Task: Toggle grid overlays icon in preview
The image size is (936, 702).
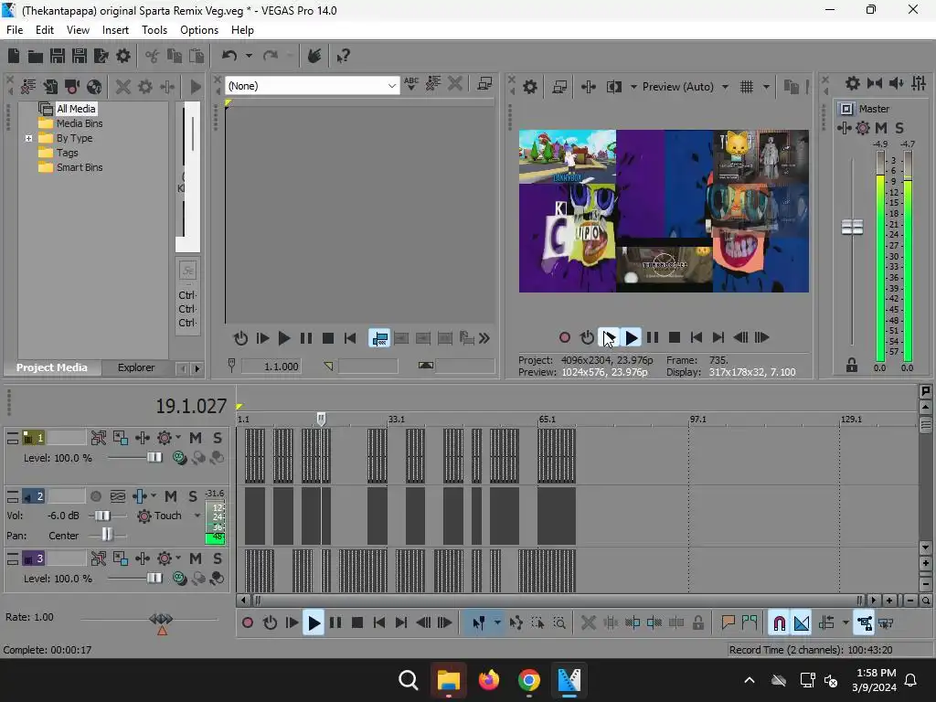Action: click(747, 87)
